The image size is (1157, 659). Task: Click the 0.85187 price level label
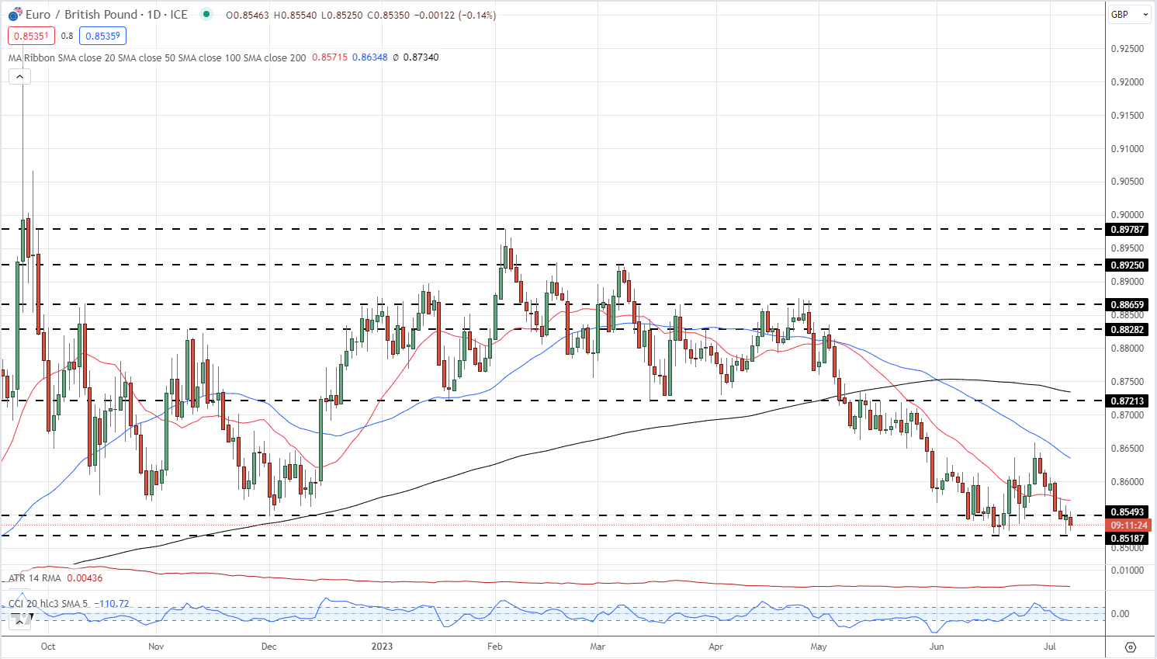(1128, 539)
